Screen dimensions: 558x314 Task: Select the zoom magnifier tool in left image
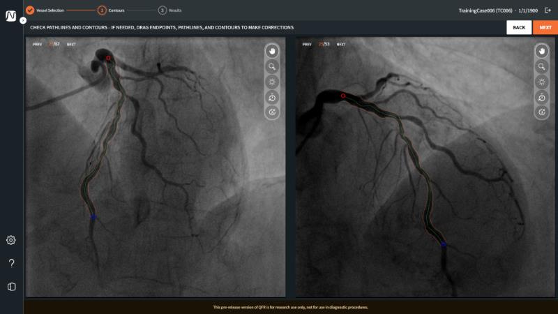[272, 66]
